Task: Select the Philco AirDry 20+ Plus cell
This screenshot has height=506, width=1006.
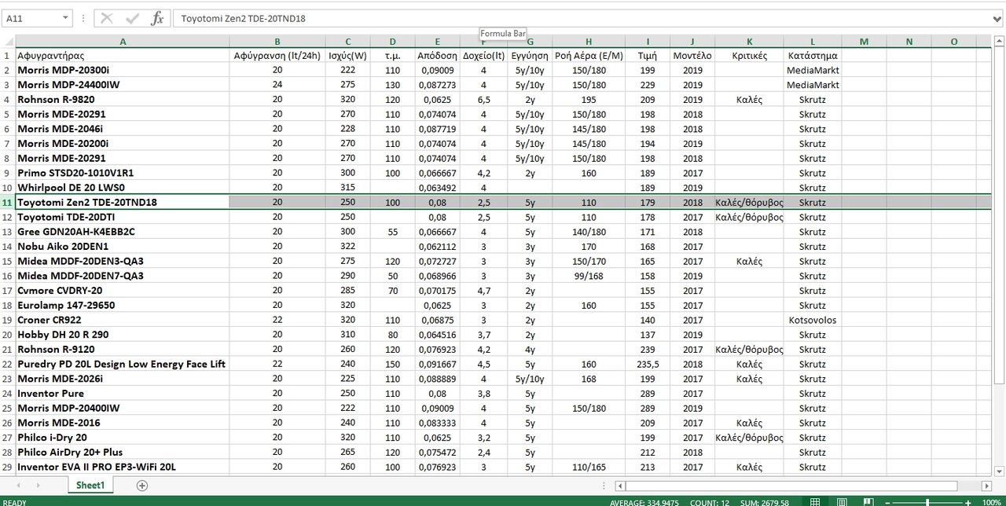Action: (123, 453)
